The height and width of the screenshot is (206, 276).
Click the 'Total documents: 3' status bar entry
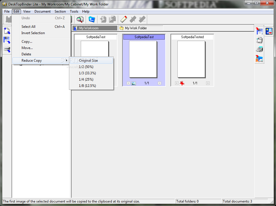[x=245, y=201]
